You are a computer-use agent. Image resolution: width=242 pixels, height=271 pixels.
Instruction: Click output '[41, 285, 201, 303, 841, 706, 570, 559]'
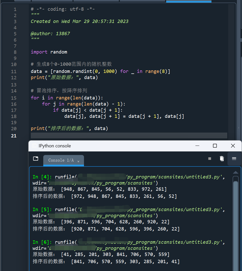click(115, 254)
